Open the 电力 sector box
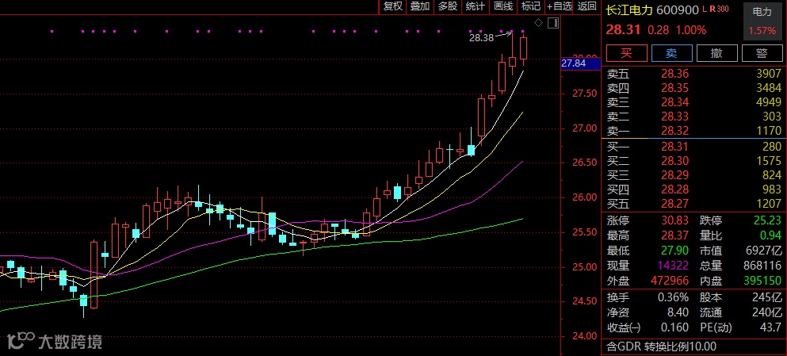 pos(762,21)
